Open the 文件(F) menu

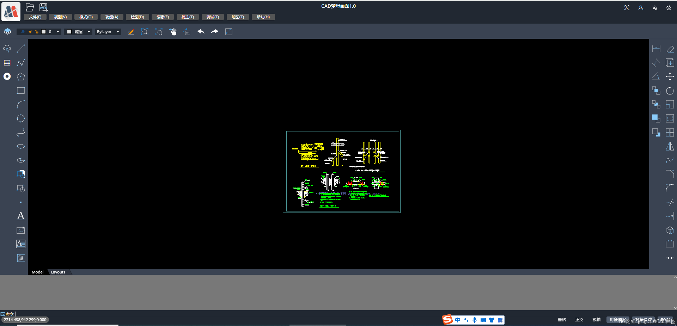(35, 17)
